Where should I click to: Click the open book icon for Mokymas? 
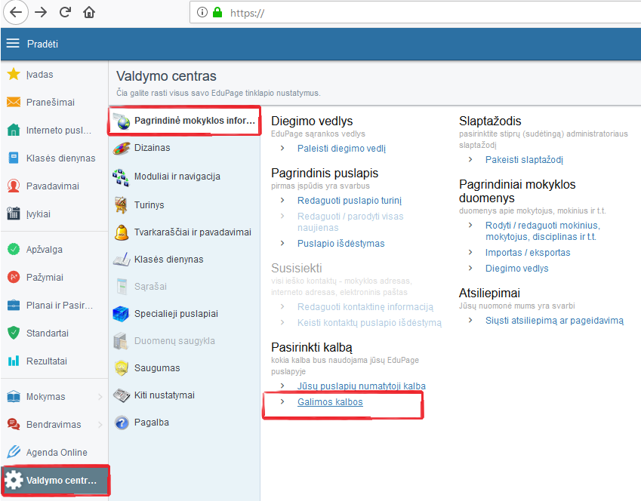point(14,396)
